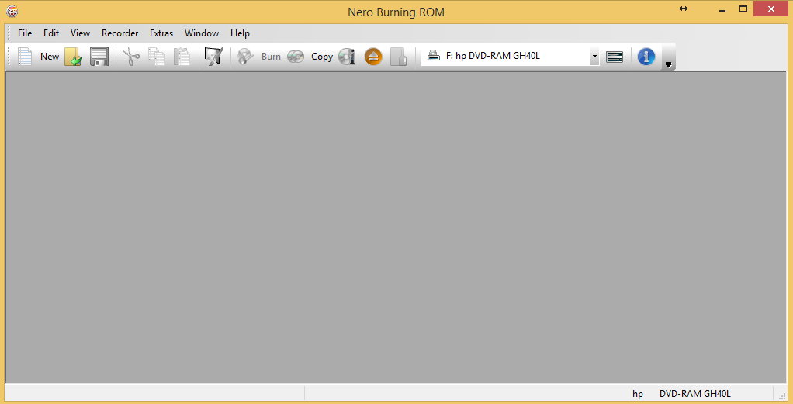Click the Copy documents icon next to scissors

pyautogui.click(x=156, y=56)
